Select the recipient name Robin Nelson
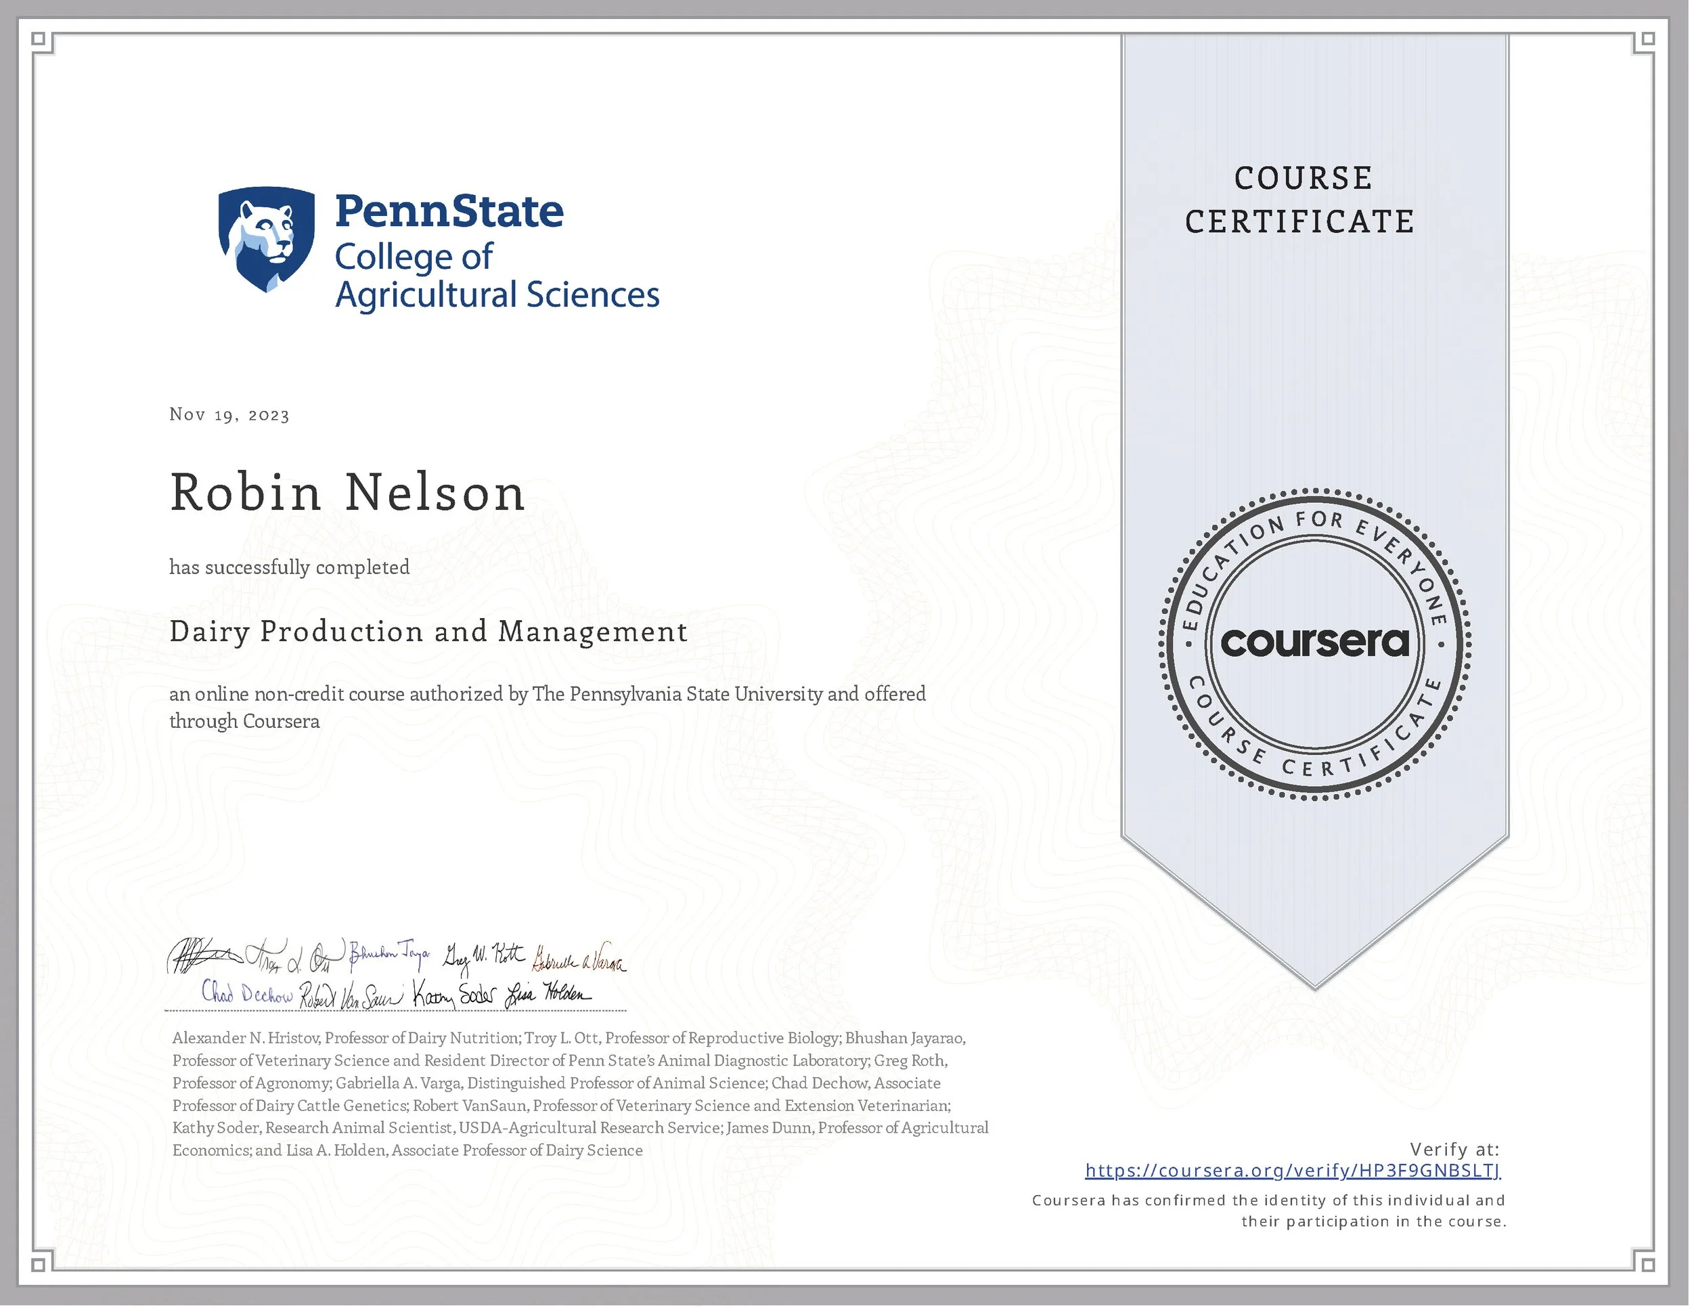This screenshot has width=1692, height=1308. pos(347,493)
